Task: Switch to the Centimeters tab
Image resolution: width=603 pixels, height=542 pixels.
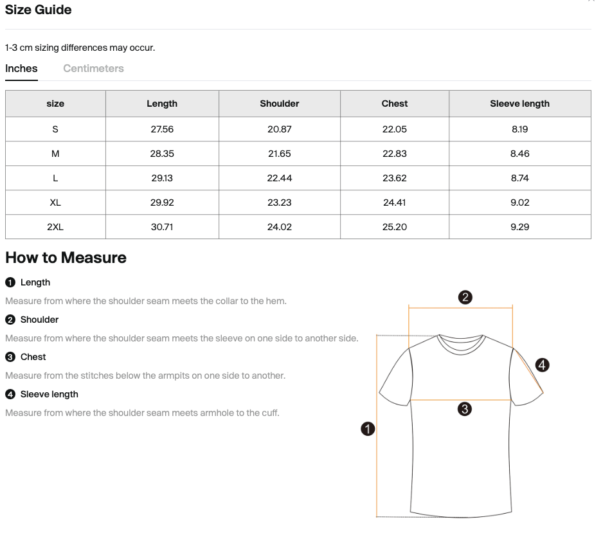Action: [x=93, y=68]
